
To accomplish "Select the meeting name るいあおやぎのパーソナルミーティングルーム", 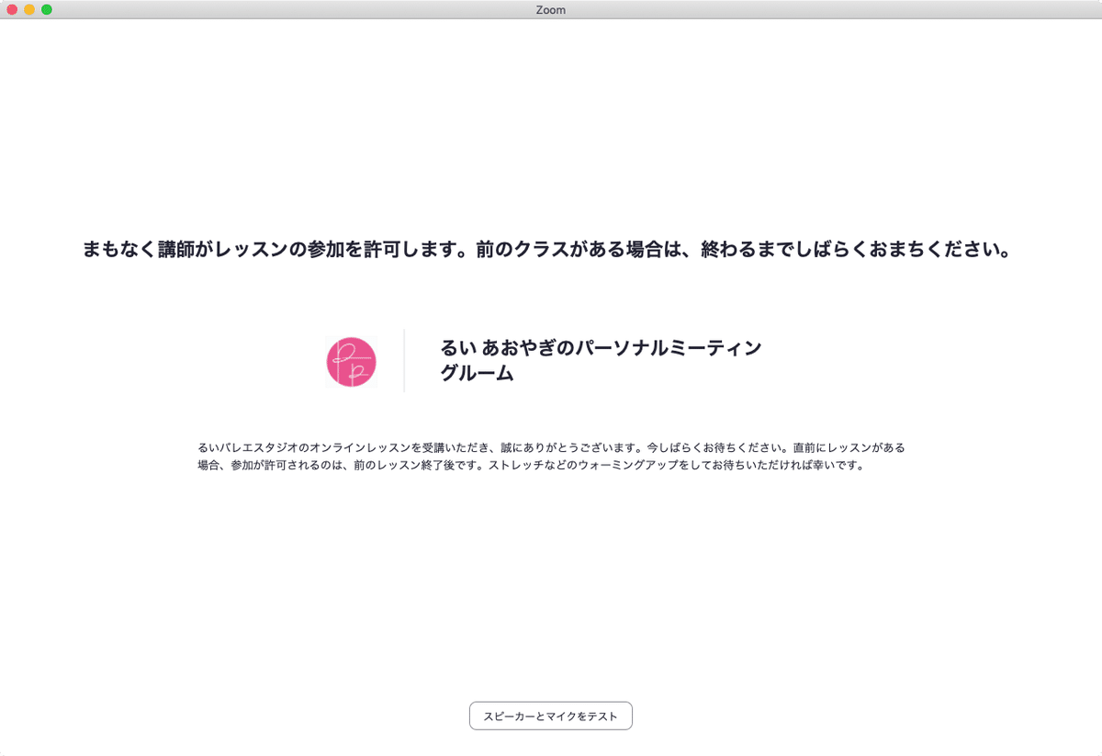I will [x=601, y=362].
